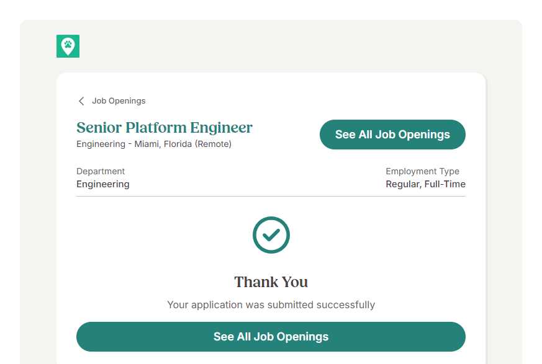
Task: Click the back chevron arrow icon
Action: [81, 101]
